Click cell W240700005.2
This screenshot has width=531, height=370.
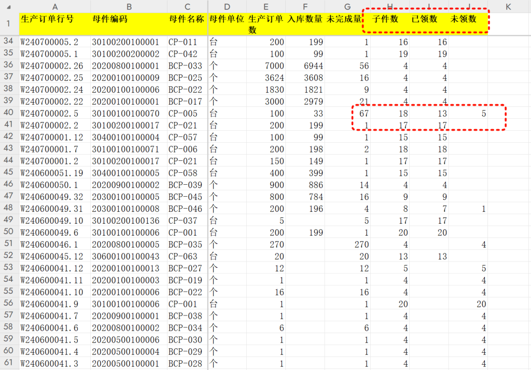(55, 42)
